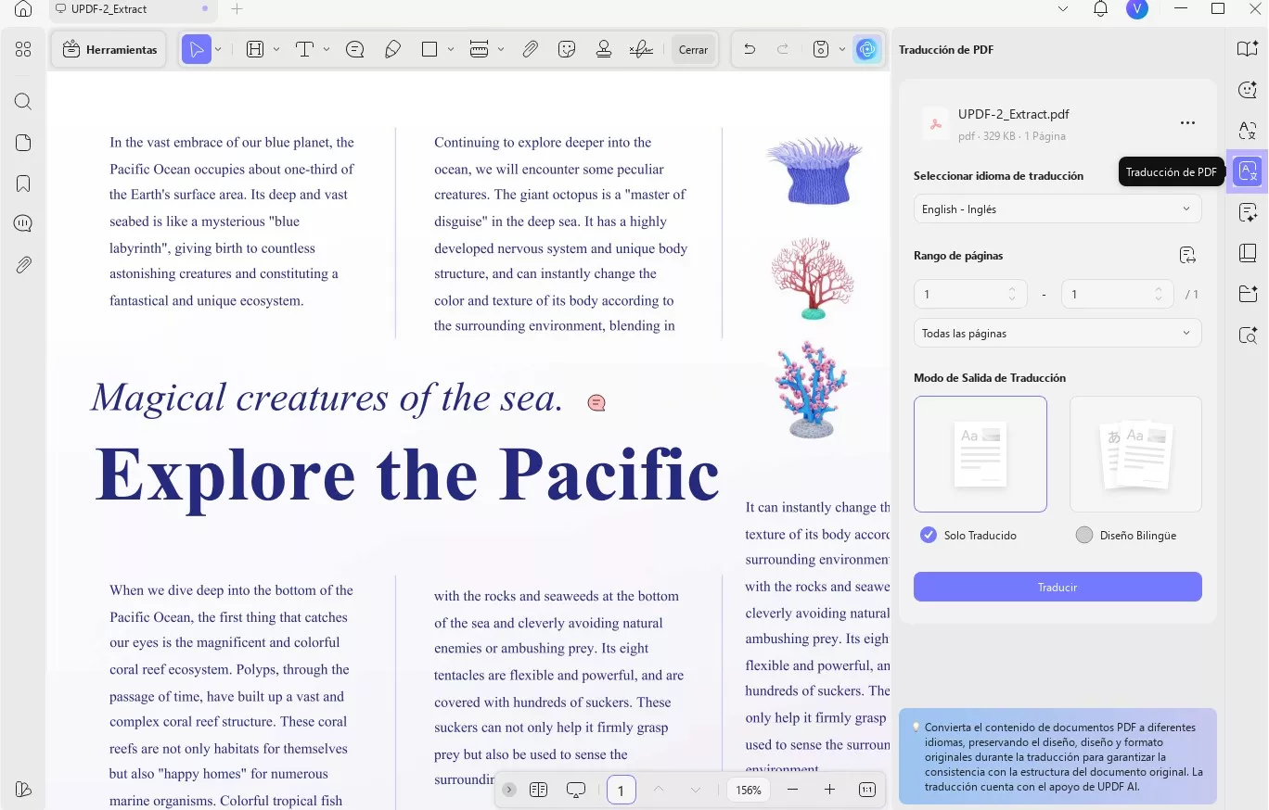The width and height of the screenshot is (1269, 810).
Task: Open the UPDF AI assistant icon in toolbar
Action: pos(867,50)
